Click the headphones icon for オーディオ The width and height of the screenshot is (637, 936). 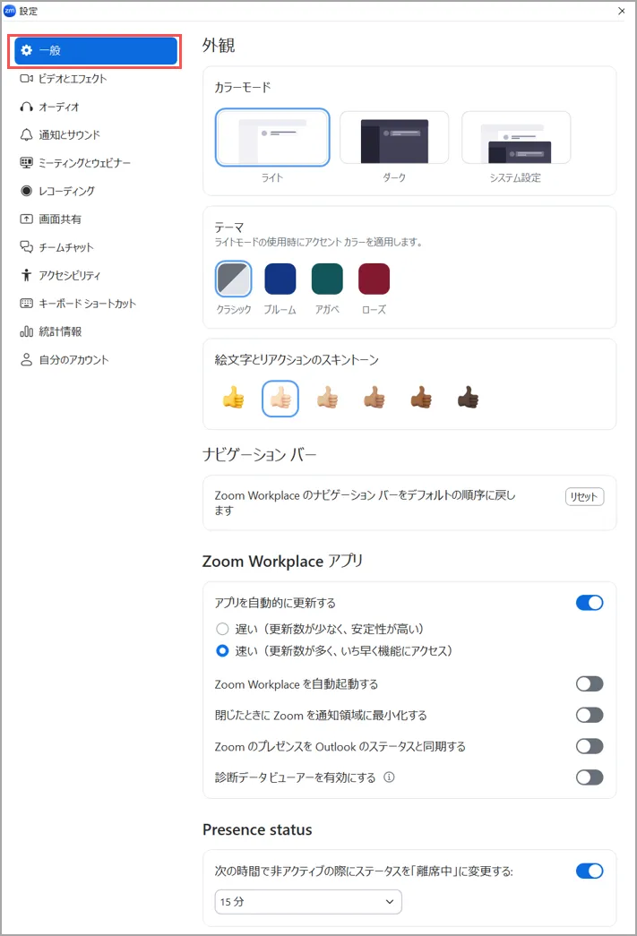pyautogui.click(x=26, y=107)
